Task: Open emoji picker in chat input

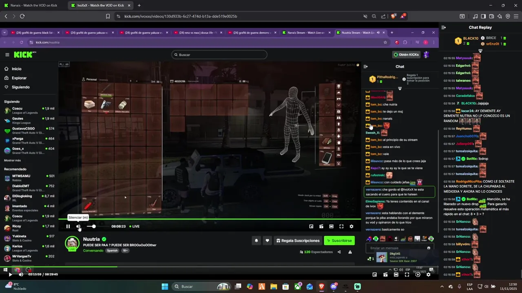Action: pos(429,248)
